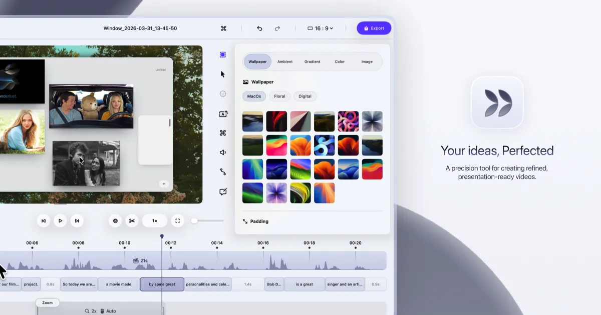This screenshot has height=315, width=601.
Task: Select the 1.4s gap segment
Action: pyautogui.click(x=248, y=284)
